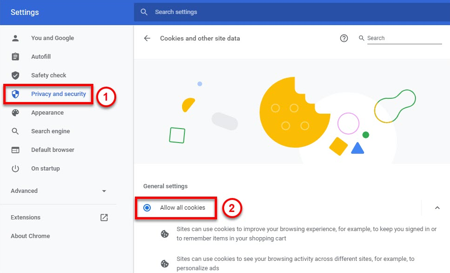Click the Default browser window icon
Screen dimensions: 450x273
[x=15, y=150]
